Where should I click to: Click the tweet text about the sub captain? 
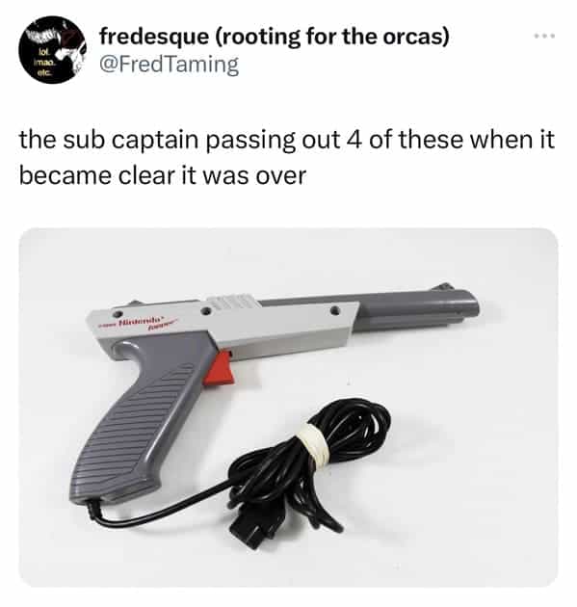point(287,158)
